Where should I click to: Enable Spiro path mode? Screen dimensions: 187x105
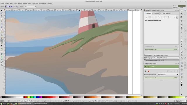9,7
